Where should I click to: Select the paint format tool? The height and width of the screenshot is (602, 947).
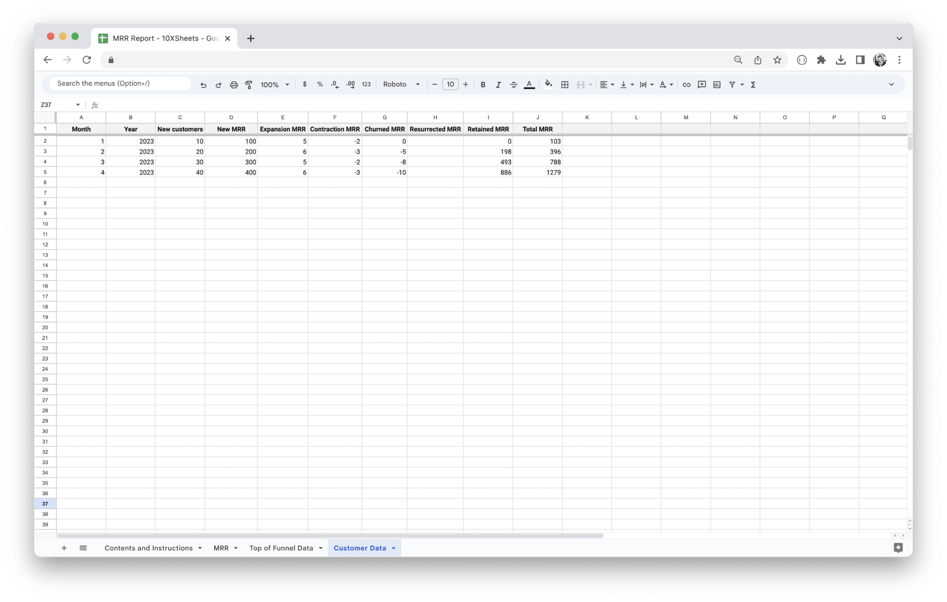(x=249, y=85)
